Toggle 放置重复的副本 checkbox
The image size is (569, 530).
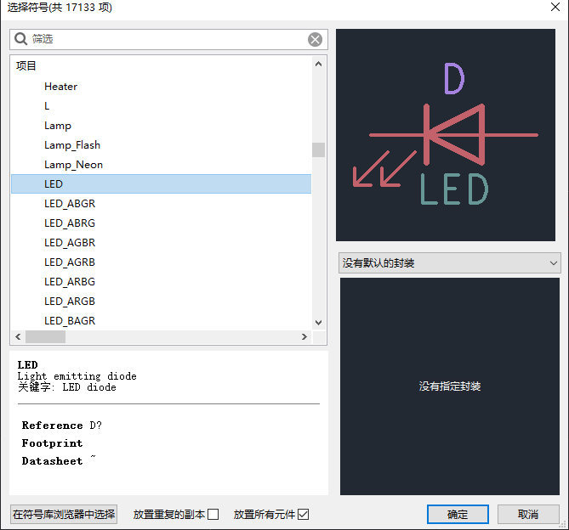(x=213, y=515)
